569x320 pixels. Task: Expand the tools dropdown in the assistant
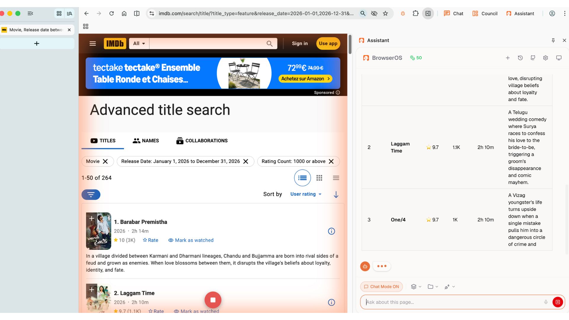[450, 287]
